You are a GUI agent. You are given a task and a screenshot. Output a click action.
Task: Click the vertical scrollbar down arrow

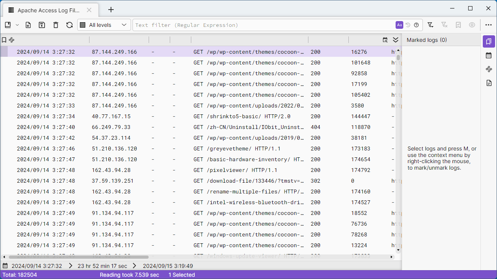[x=398, y=250]
